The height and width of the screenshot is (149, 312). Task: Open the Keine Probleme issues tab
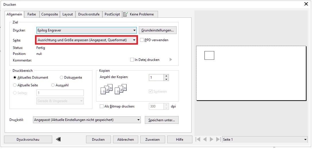(x=140, y=14)
